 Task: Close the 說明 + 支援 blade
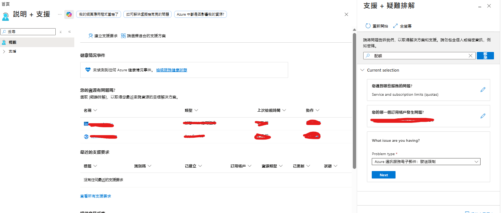pyautogui.click(x=347, y=14)
